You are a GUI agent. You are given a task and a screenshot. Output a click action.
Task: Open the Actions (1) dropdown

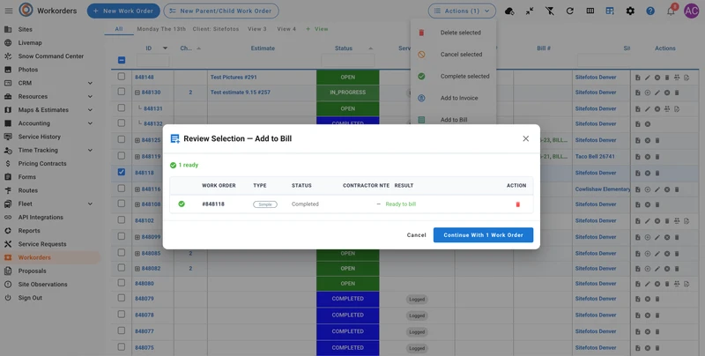(462, 11)
